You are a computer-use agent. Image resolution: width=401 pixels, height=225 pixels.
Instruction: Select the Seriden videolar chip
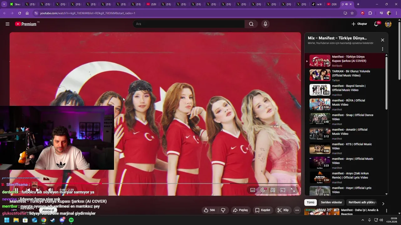coord(331,202)
